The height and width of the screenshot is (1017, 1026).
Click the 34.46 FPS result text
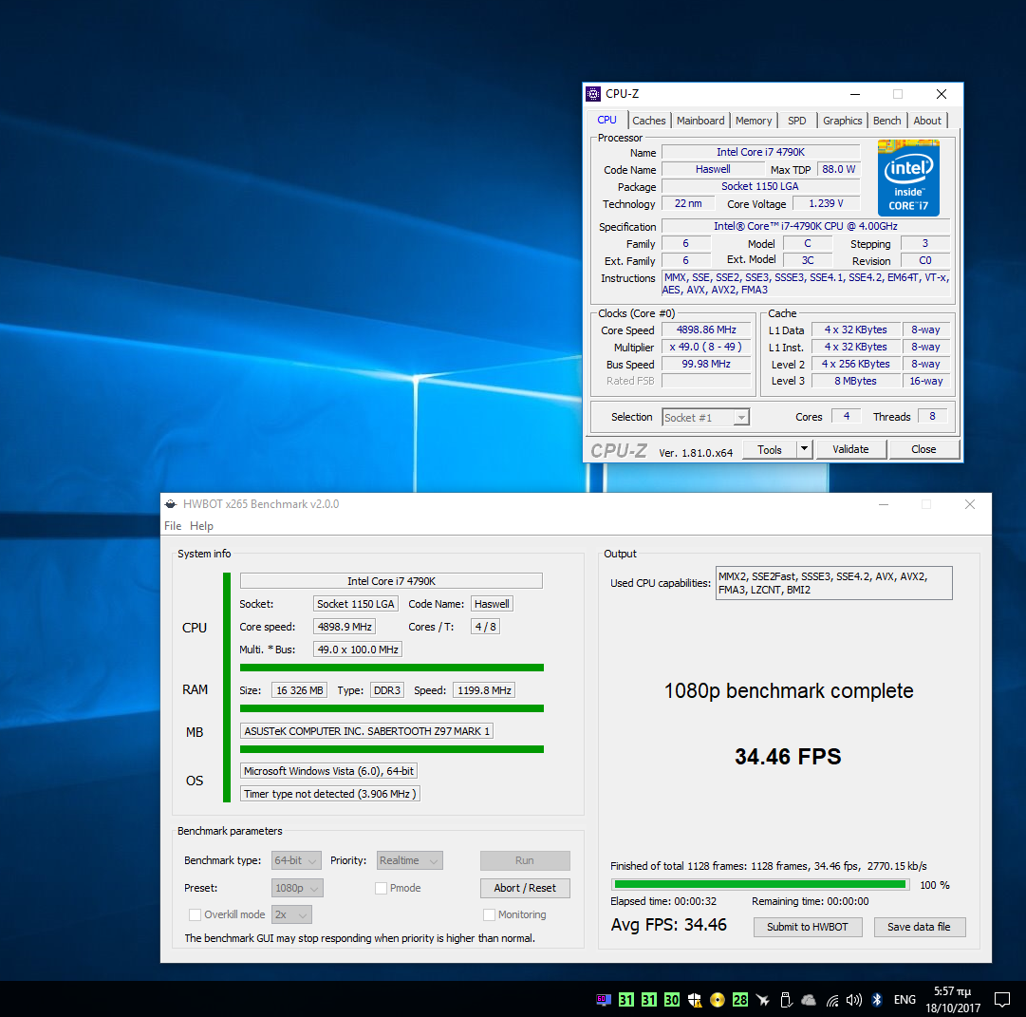[x=788, y=757]
